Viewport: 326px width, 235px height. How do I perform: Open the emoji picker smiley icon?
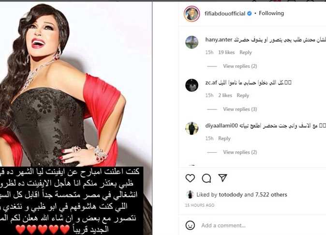(190, 225)
